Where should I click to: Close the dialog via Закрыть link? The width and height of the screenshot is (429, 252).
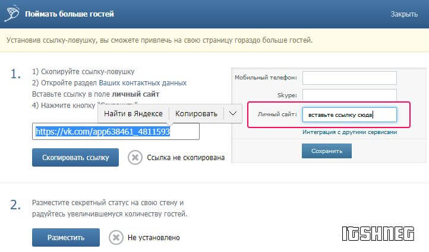[404, 14]
